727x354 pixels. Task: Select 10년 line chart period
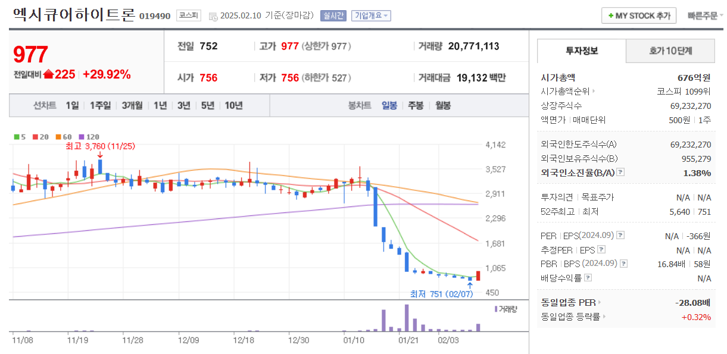tap(233, 105)
